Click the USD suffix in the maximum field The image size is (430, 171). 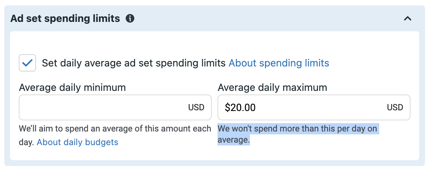[395, 107]
